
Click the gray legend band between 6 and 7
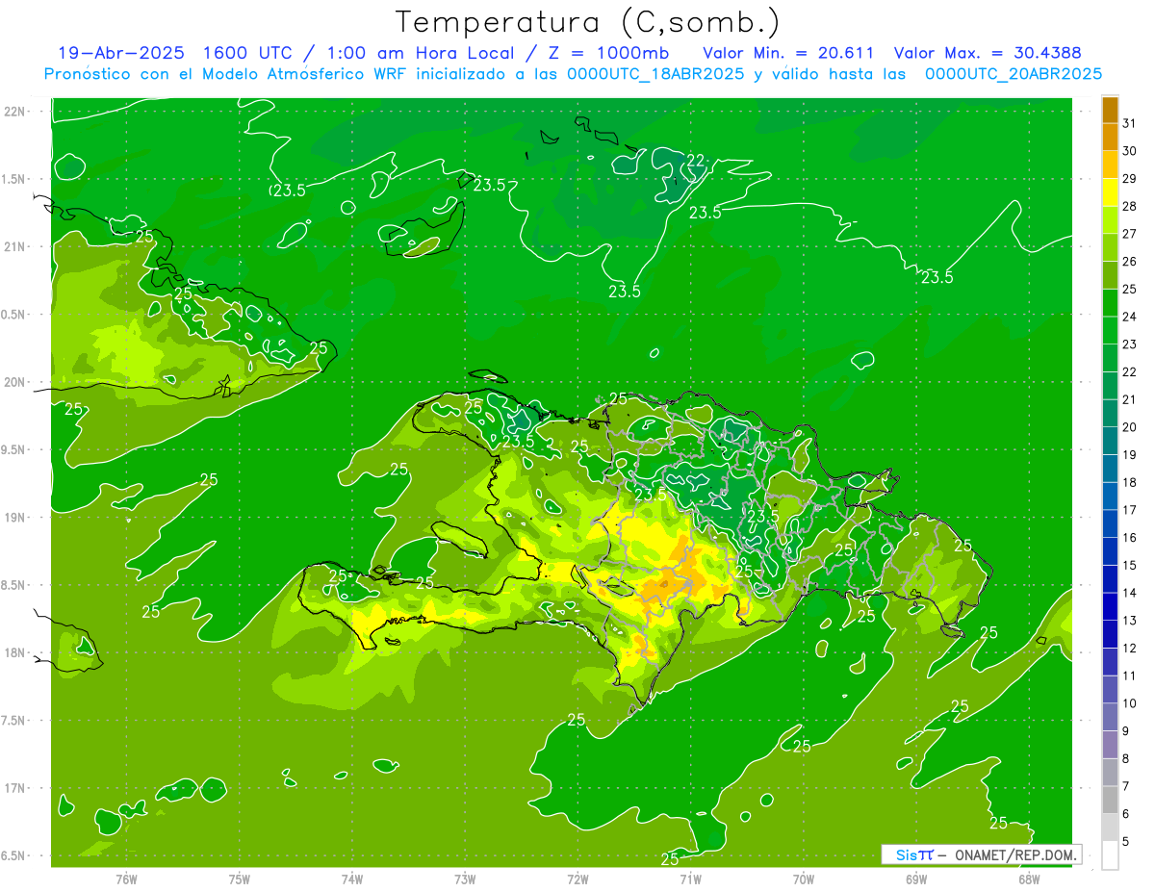pyautogui.click(x=1110, y=800)
